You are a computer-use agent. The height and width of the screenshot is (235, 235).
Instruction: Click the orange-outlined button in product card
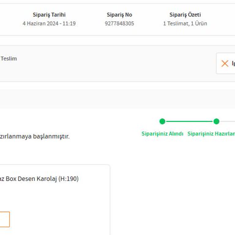coord(4,219)
